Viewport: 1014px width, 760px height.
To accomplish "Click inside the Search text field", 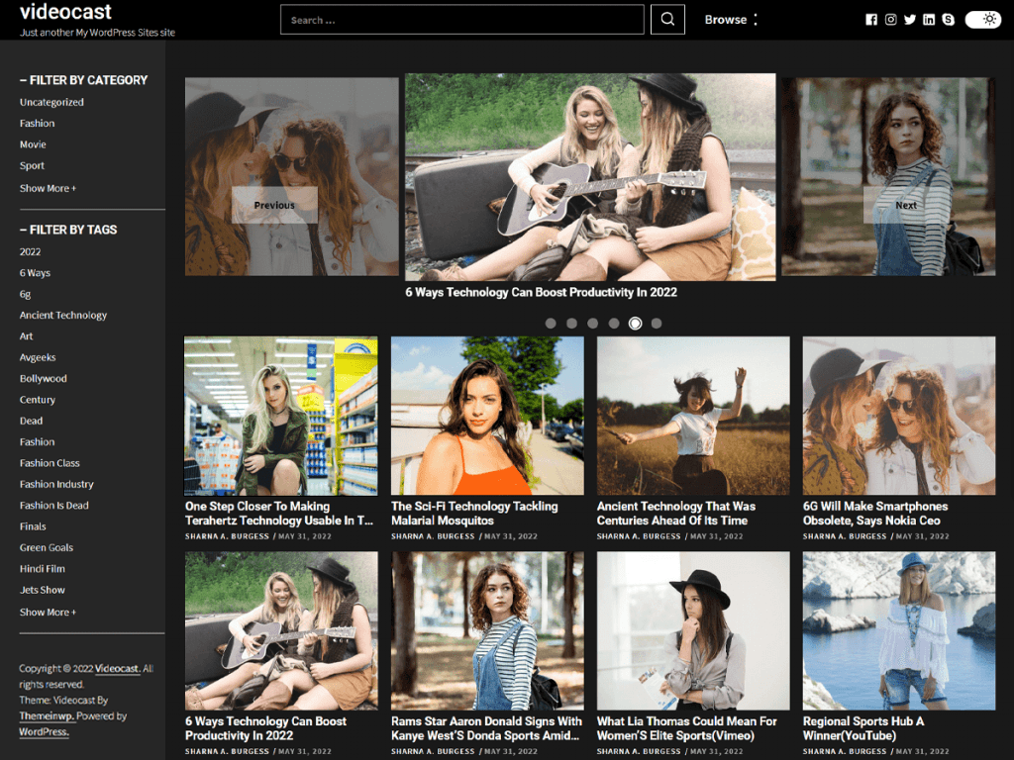I will coord(461,20).
